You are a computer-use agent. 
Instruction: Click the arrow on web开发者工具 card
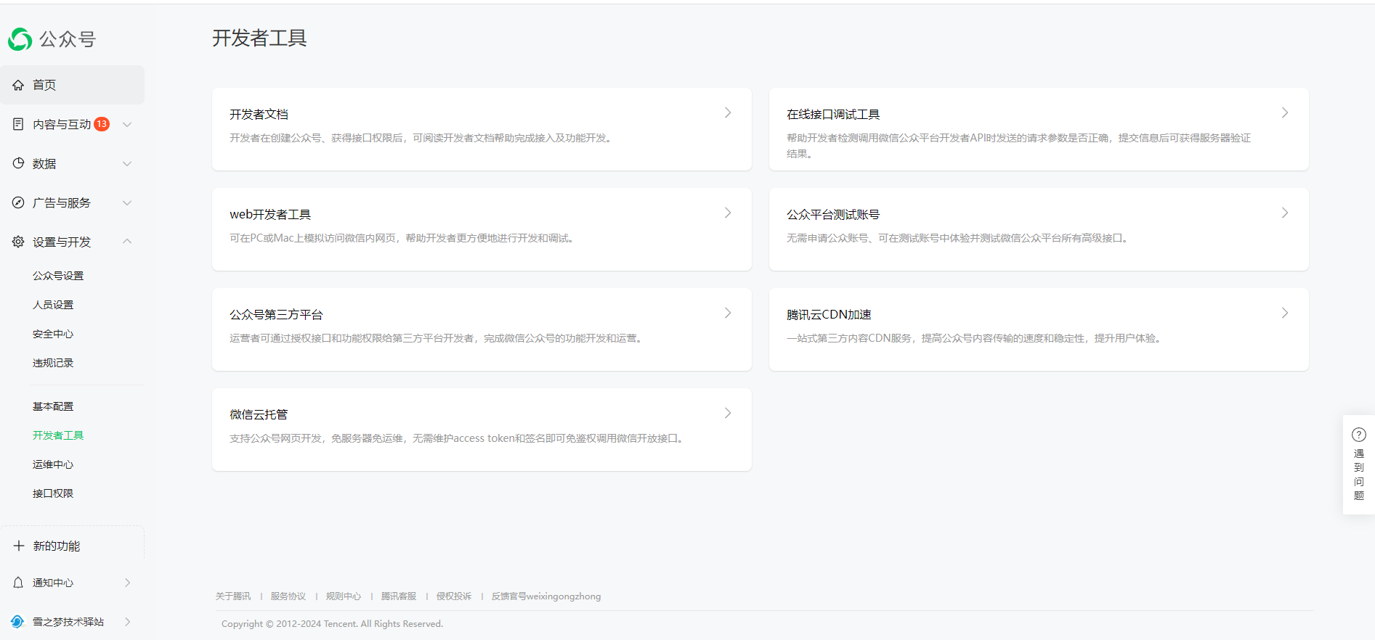728,213
